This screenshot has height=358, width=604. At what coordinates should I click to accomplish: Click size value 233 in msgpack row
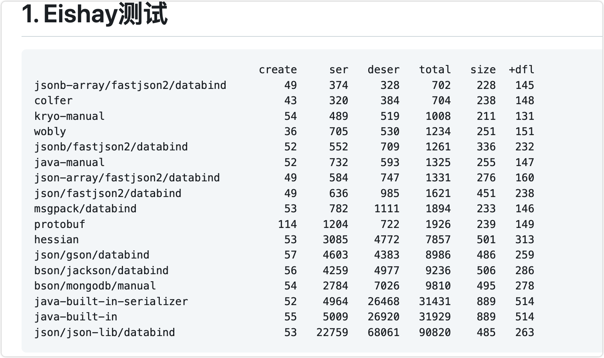click(486, 209)
